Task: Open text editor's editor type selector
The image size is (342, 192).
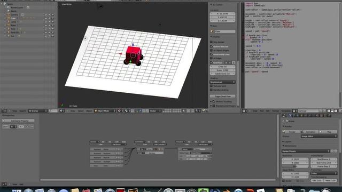Action: click(x=245, y=111)
